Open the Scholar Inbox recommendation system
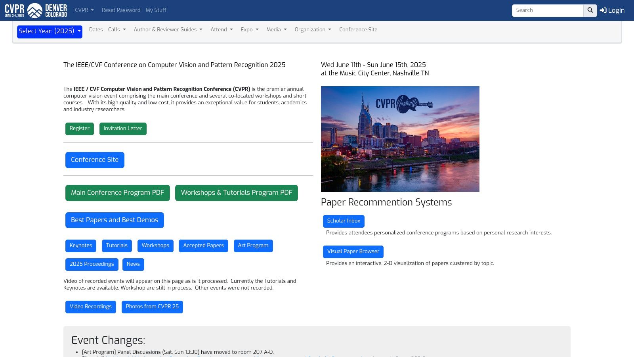 point(344,221)
